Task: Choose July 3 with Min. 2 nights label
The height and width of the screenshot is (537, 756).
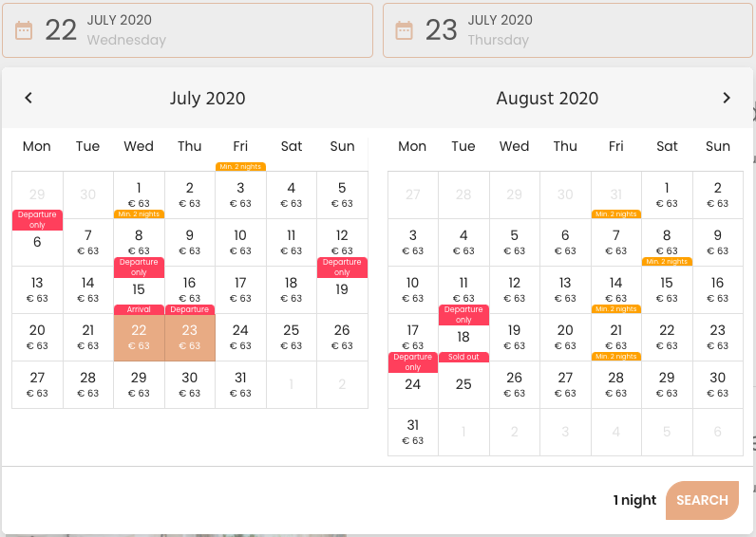Action: point(240,195)
